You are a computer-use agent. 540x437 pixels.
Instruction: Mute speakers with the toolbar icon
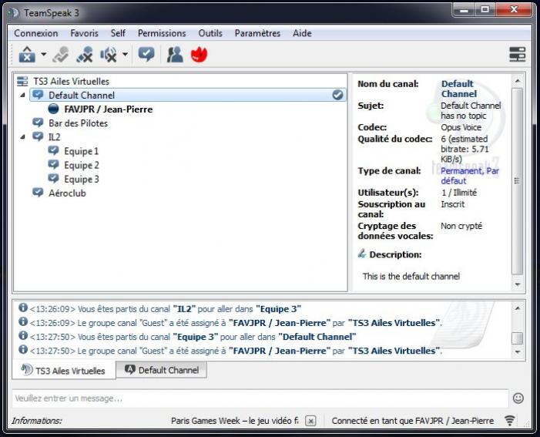108,55
